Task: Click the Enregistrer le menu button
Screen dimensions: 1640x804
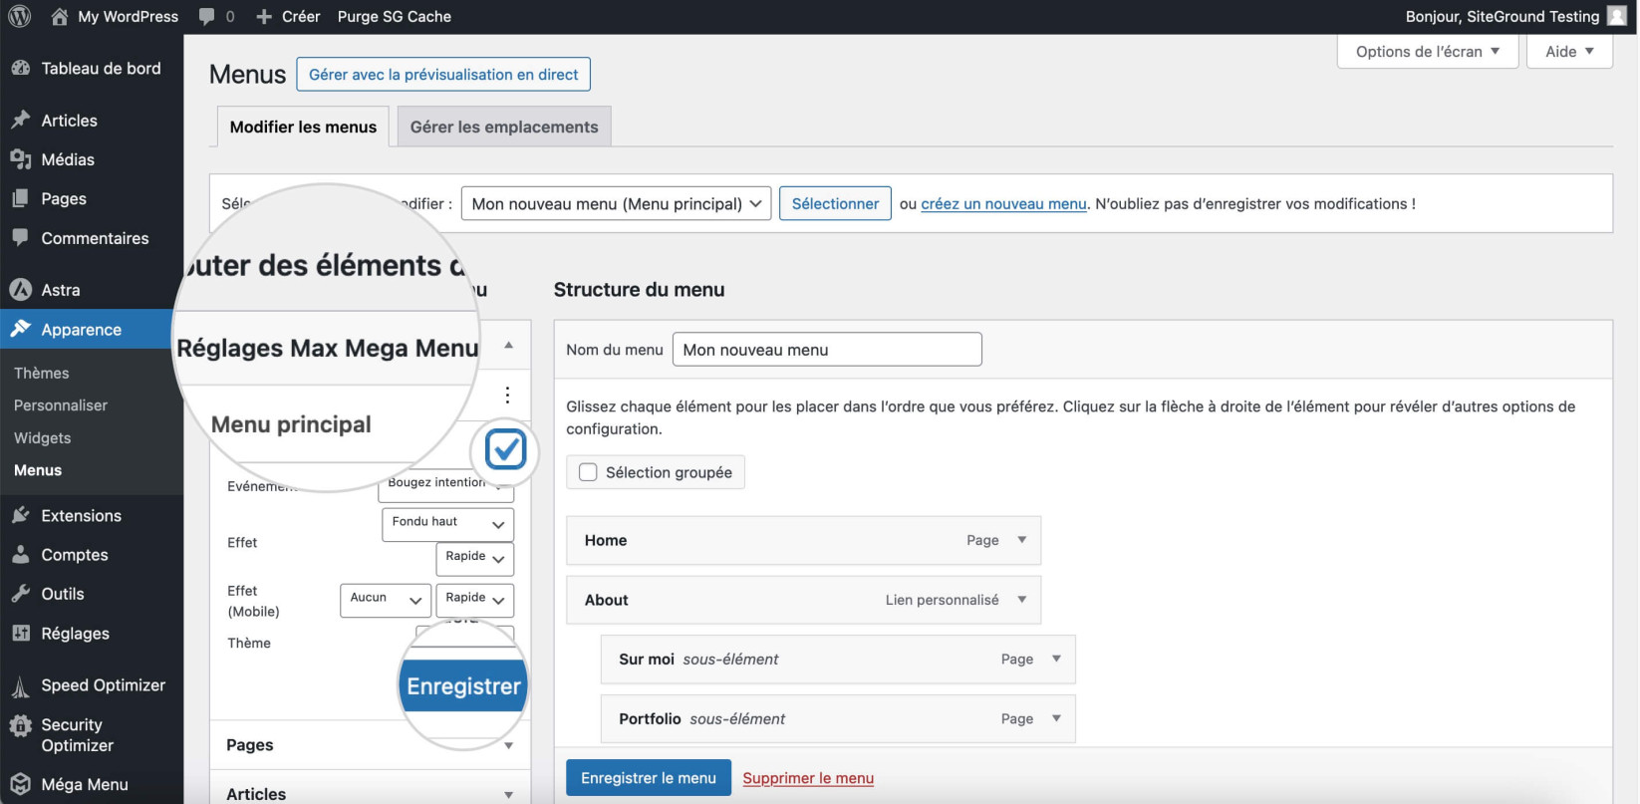Action: pos(649,778)
